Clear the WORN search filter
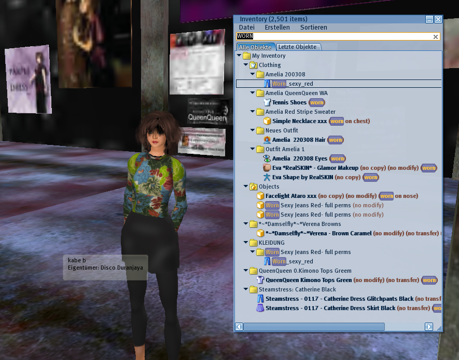 tap(436, 37)
